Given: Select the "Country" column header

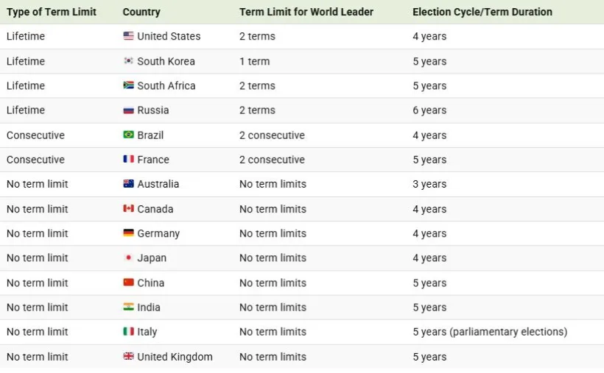Looking at the screenshot, I should (141, 12).
